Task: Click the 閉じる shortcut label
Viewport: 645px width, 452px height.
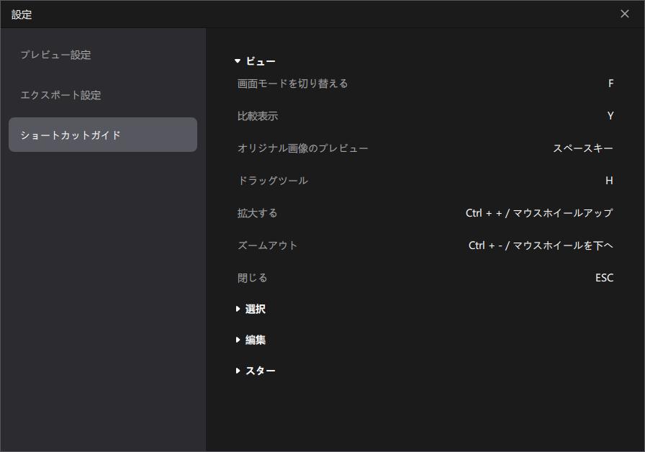Action: pos(253,278)
